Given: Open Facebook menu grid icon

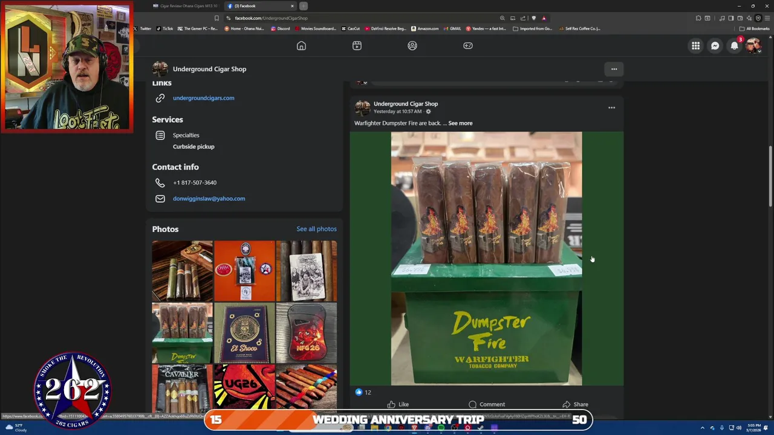Looking at the screenshot, I should (x=696, y=46).
